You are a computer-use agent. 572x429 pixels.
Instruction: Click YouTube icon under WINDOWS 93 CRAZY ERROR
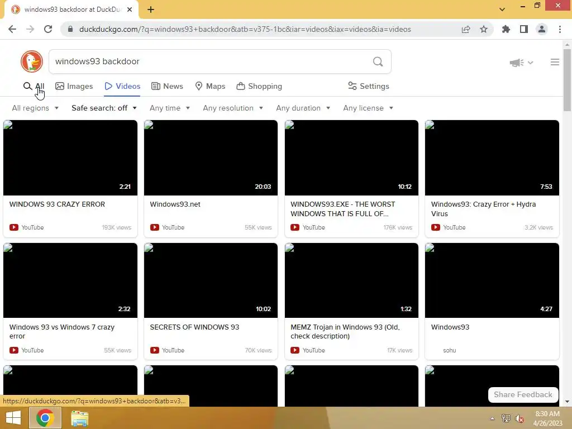click(x=14, y=227)
